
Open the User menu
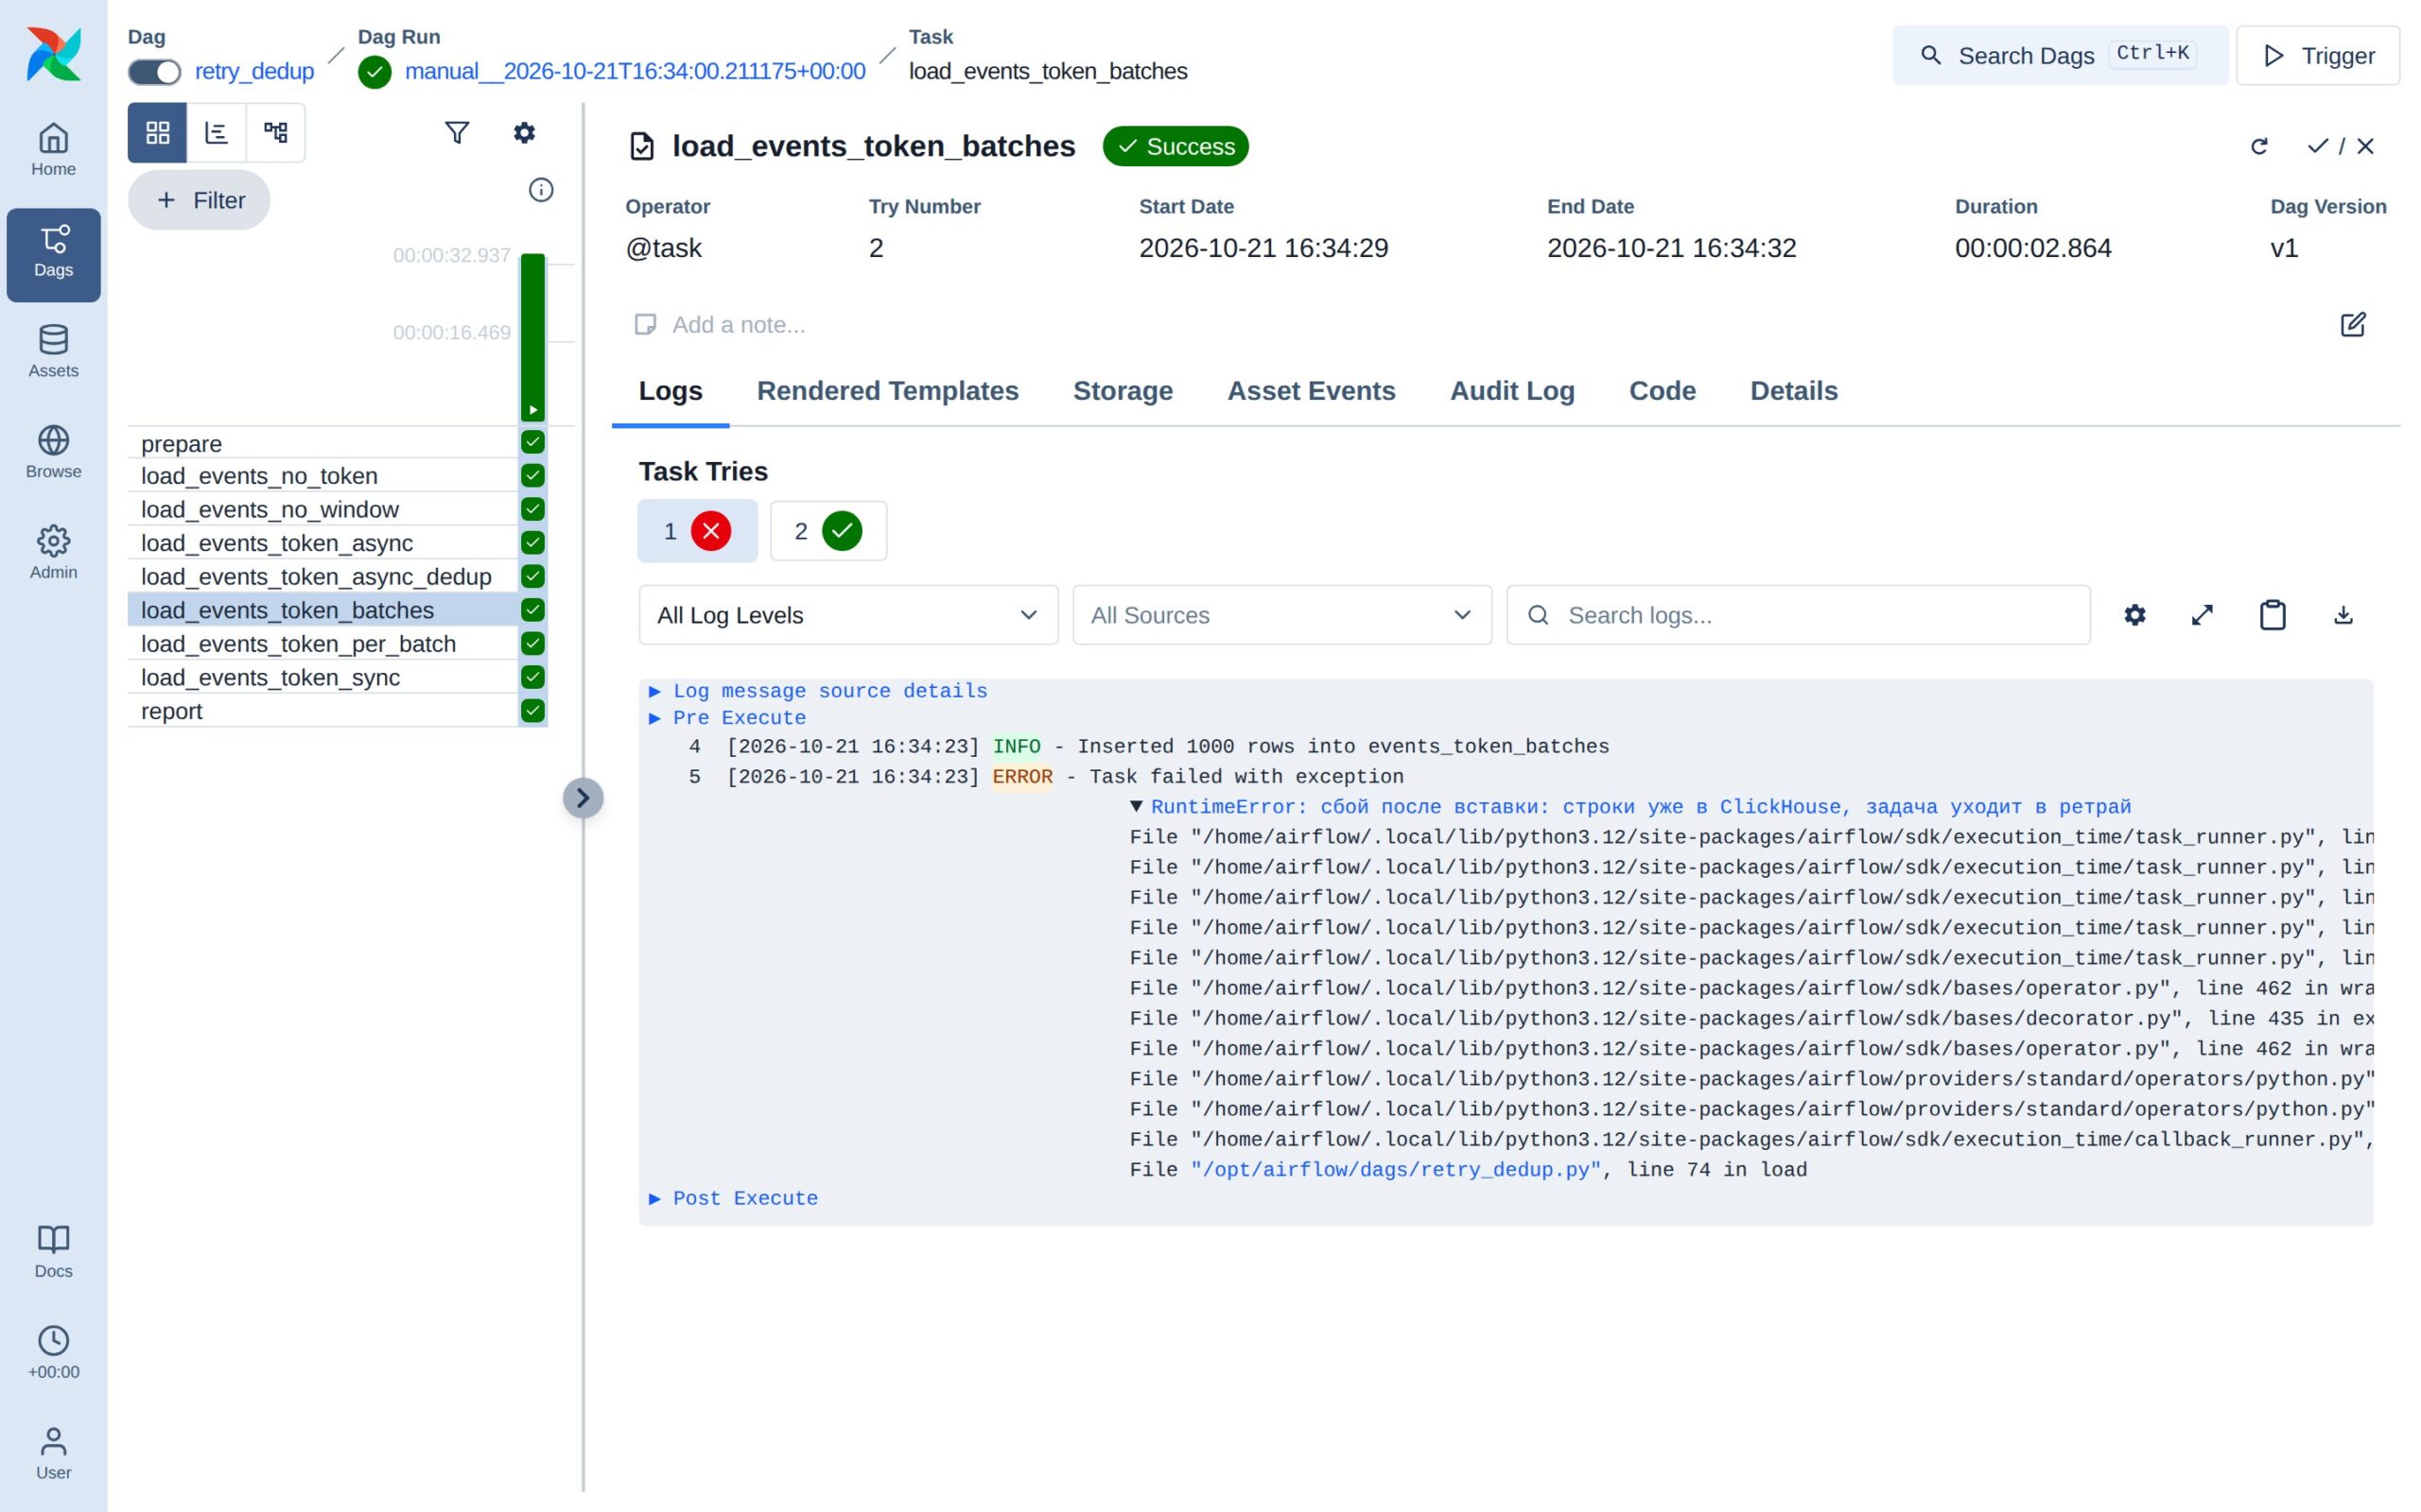click(53, 1453)
